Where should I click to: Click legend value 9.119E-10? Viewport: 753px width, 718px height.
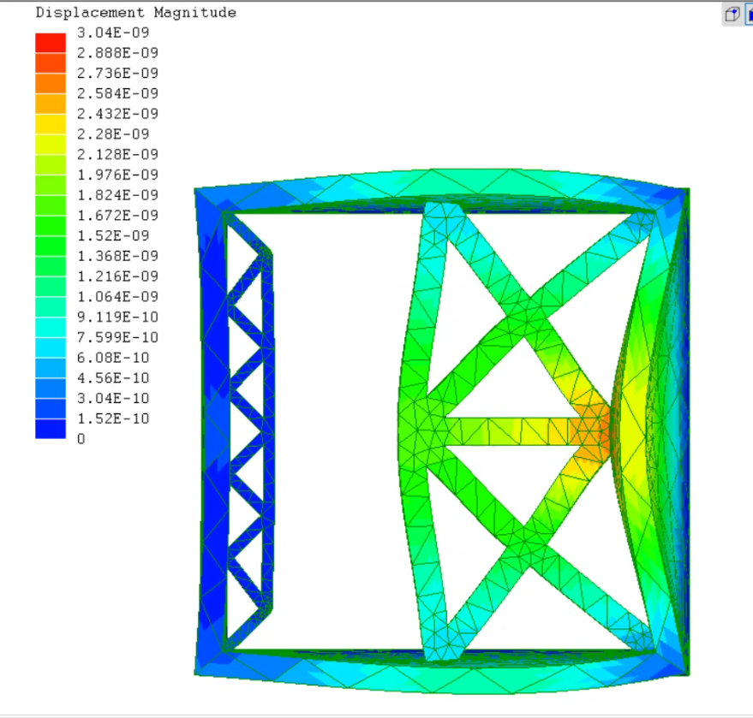coord(117,317)
